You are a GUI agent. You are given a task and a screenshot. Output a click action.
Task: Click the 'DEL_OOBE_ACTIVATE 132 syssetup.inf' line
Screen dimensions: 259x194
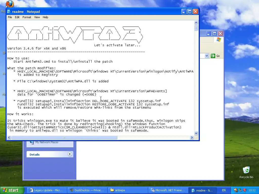coord(89,101)
